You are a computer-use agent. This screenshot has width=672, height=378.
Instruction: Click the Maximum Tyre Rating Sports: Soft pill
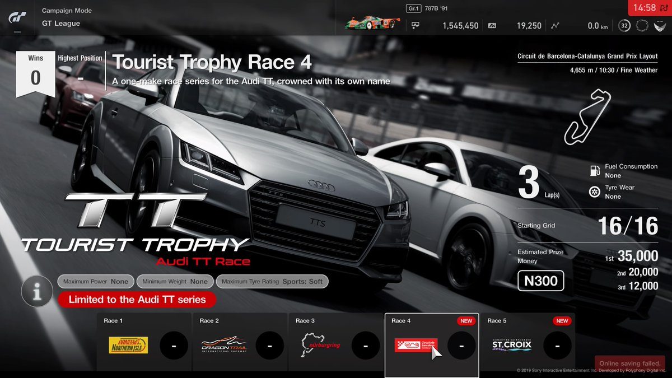272,282
